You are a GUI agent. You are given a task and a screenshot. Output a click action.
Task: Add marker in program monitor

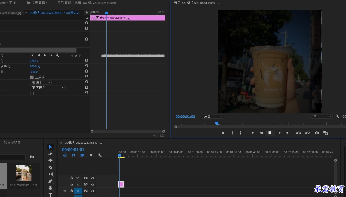pos(223,133)
